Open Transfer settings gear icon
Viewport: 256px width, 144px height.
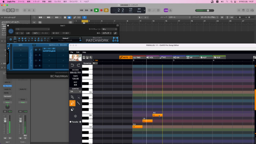pos(80,122)
